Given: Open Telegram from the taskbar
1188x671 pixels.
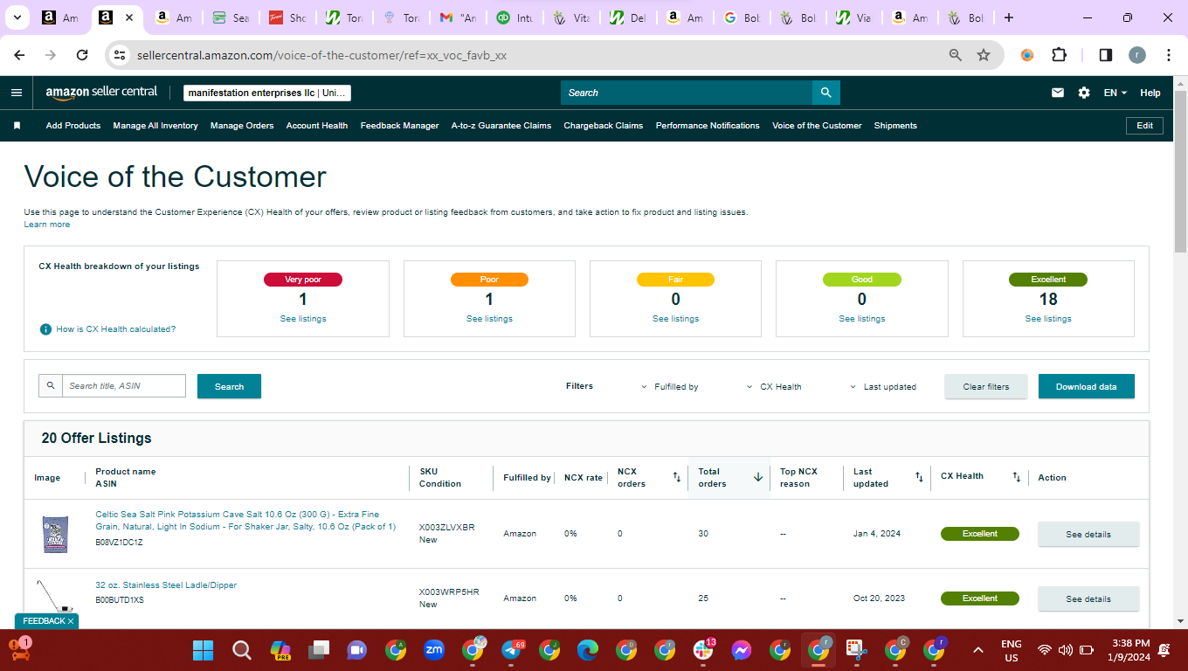Looking at the screenshot, I should 511,650.
